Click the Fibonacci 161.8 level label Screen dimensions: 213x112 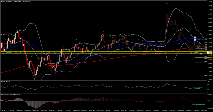[205, 62]
